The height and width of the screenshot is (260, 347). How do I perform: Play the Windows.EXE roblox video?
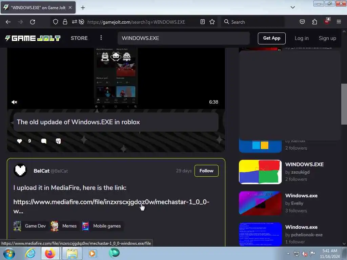[116, 78]
